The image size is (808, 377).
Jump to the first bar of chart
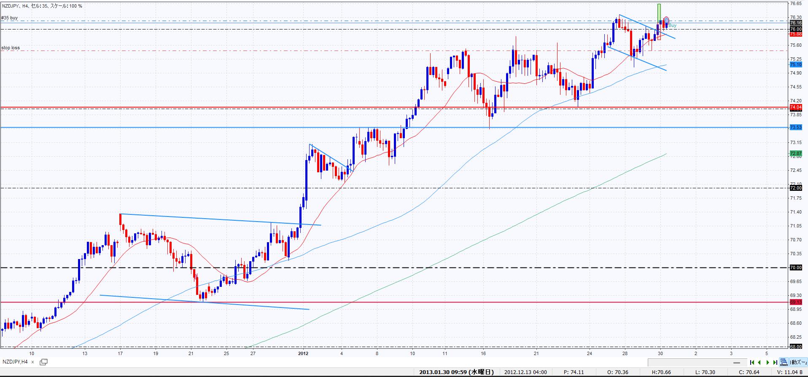pyautogui.click(x=752, y=362)
